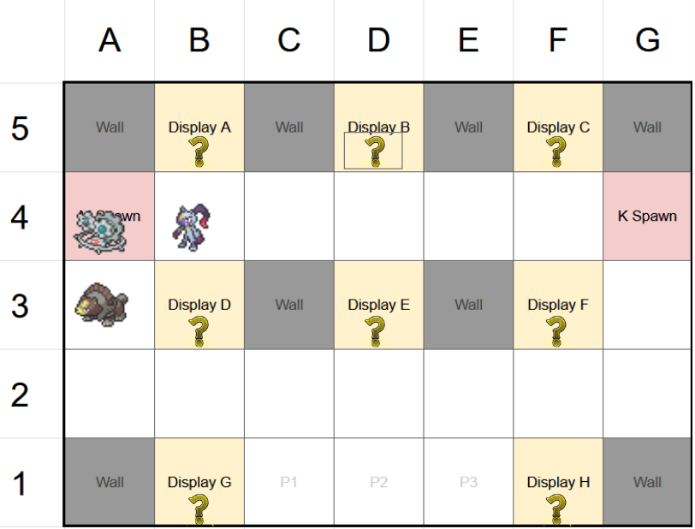Image resolution: width=695 pixels, height=529 pixels.
Task: Select column header D
Action: (378, 40)
